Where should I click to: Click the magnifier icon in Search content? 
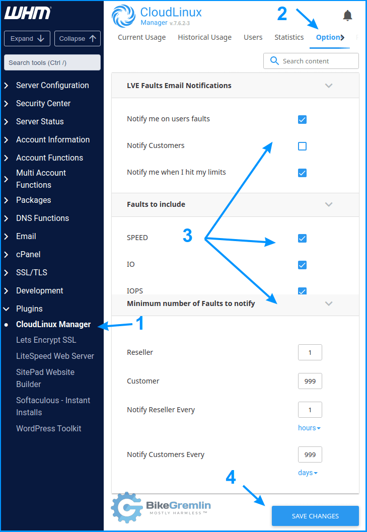coord(274,61)
